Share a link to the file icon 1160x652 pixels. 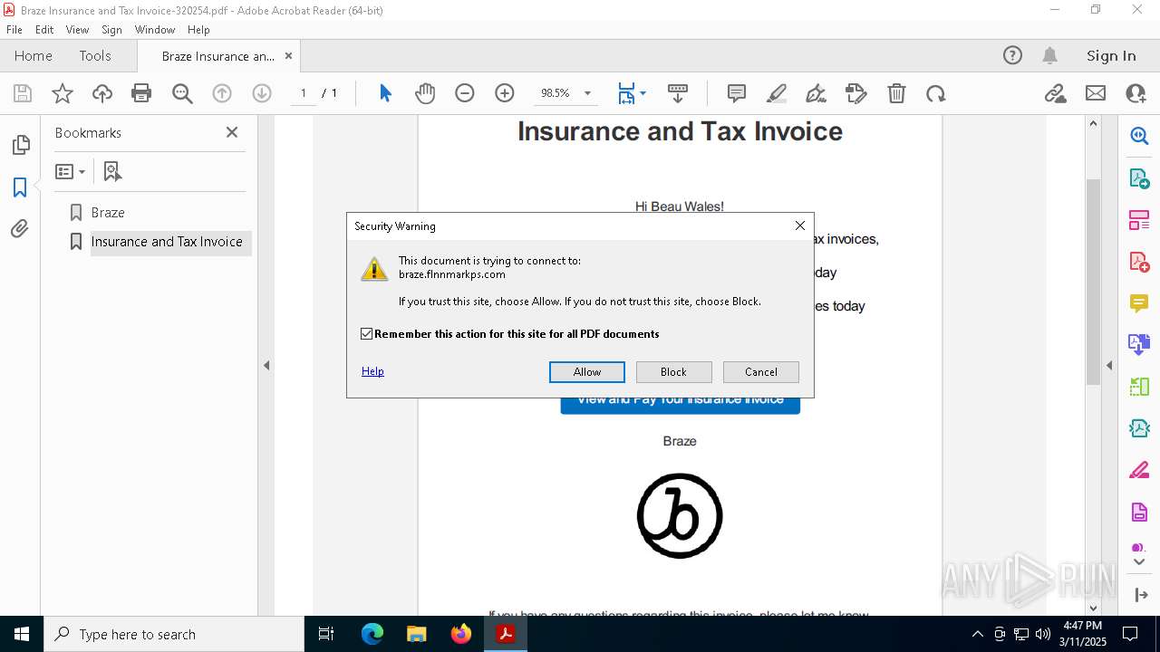[1055, 93]
